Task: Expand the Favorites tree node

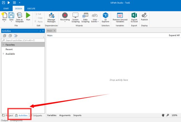Action: 3,45
